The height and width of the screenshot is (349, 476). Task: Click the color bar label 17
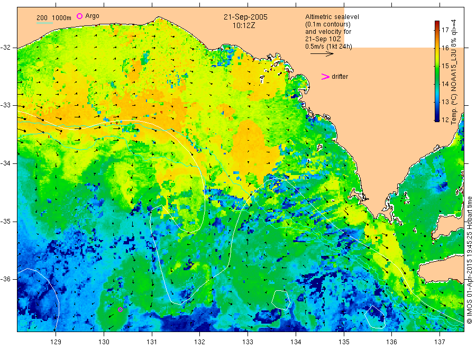tap(445, 30)
